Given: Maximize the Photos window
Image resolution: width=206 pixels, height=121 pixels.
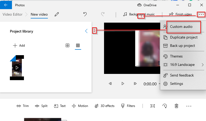Looking at the screenshot, I should pos(190,5).
